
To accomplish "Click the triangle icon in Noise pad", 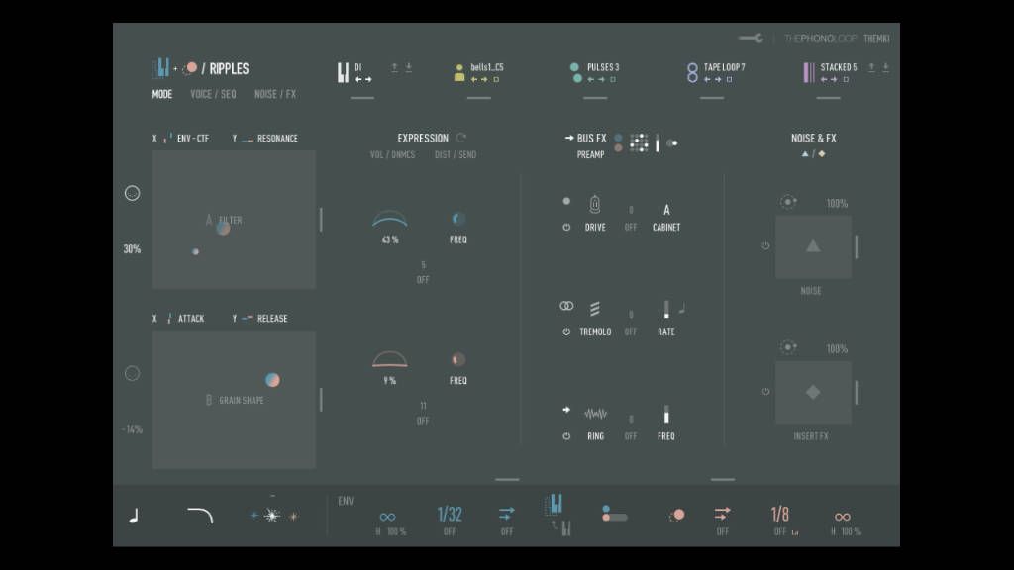I will [x=813, y=246].
